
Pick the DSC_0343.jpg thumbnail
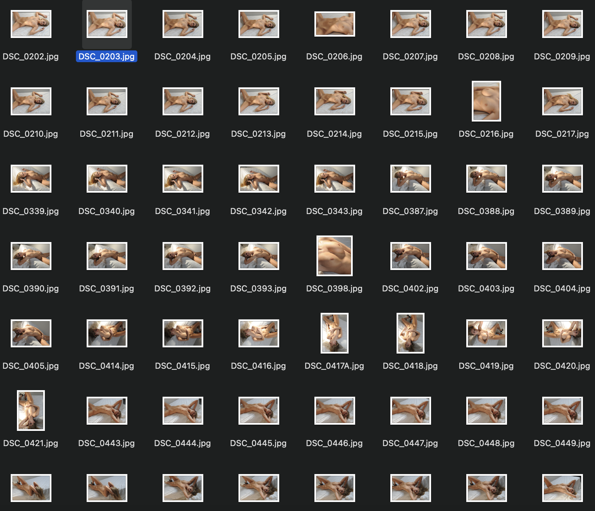click(x=335, y=179)
